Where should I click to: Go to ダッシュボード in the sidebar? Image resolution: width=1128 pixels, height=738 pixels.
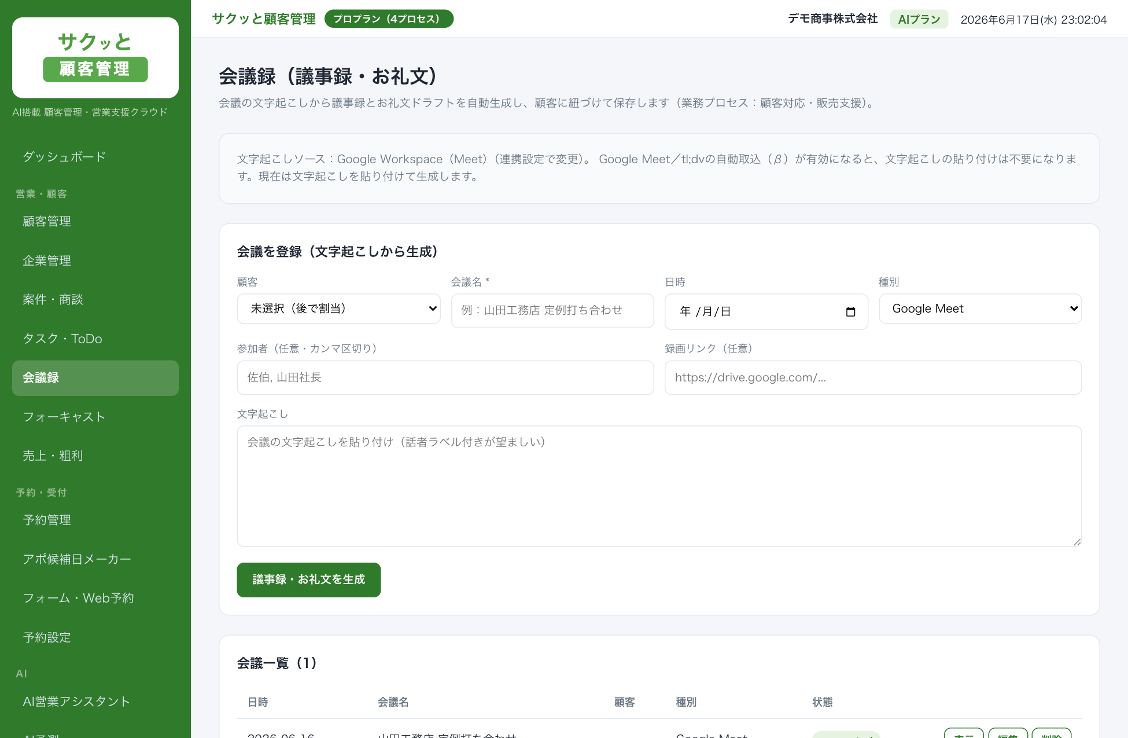[x=95, y=157]
